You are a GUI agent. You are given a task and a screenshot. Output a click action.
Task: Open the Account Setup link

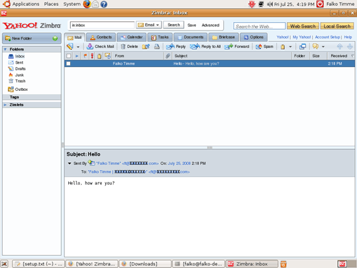327,37
